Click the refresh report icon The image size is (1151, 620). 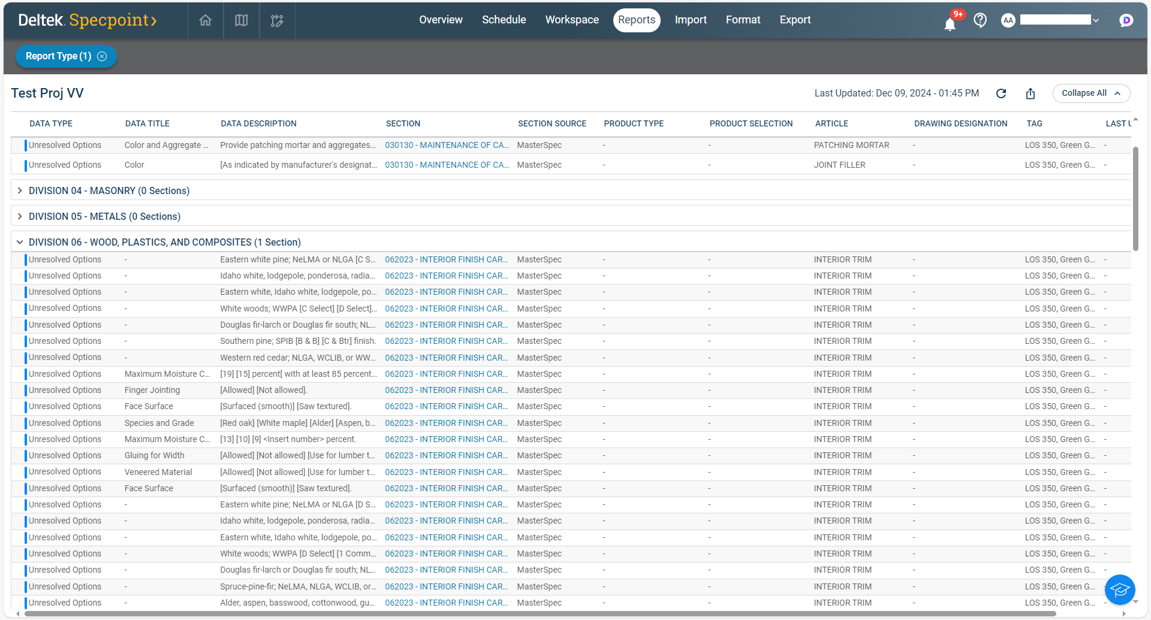point(1001,93)
